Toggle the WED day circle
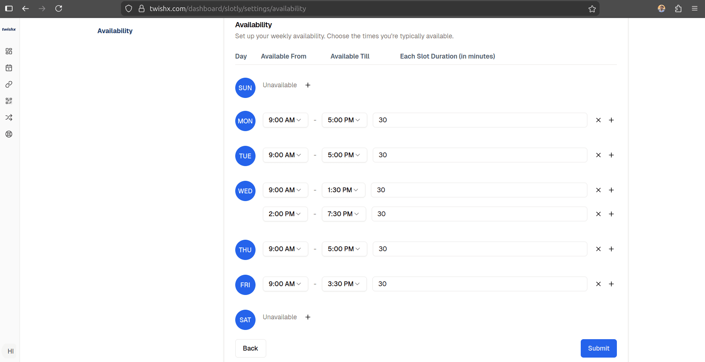 click(x=245, y=191)
